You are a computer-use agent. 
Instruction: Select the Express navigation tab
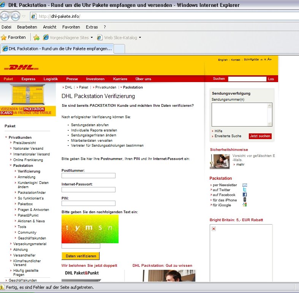[28, 79]
